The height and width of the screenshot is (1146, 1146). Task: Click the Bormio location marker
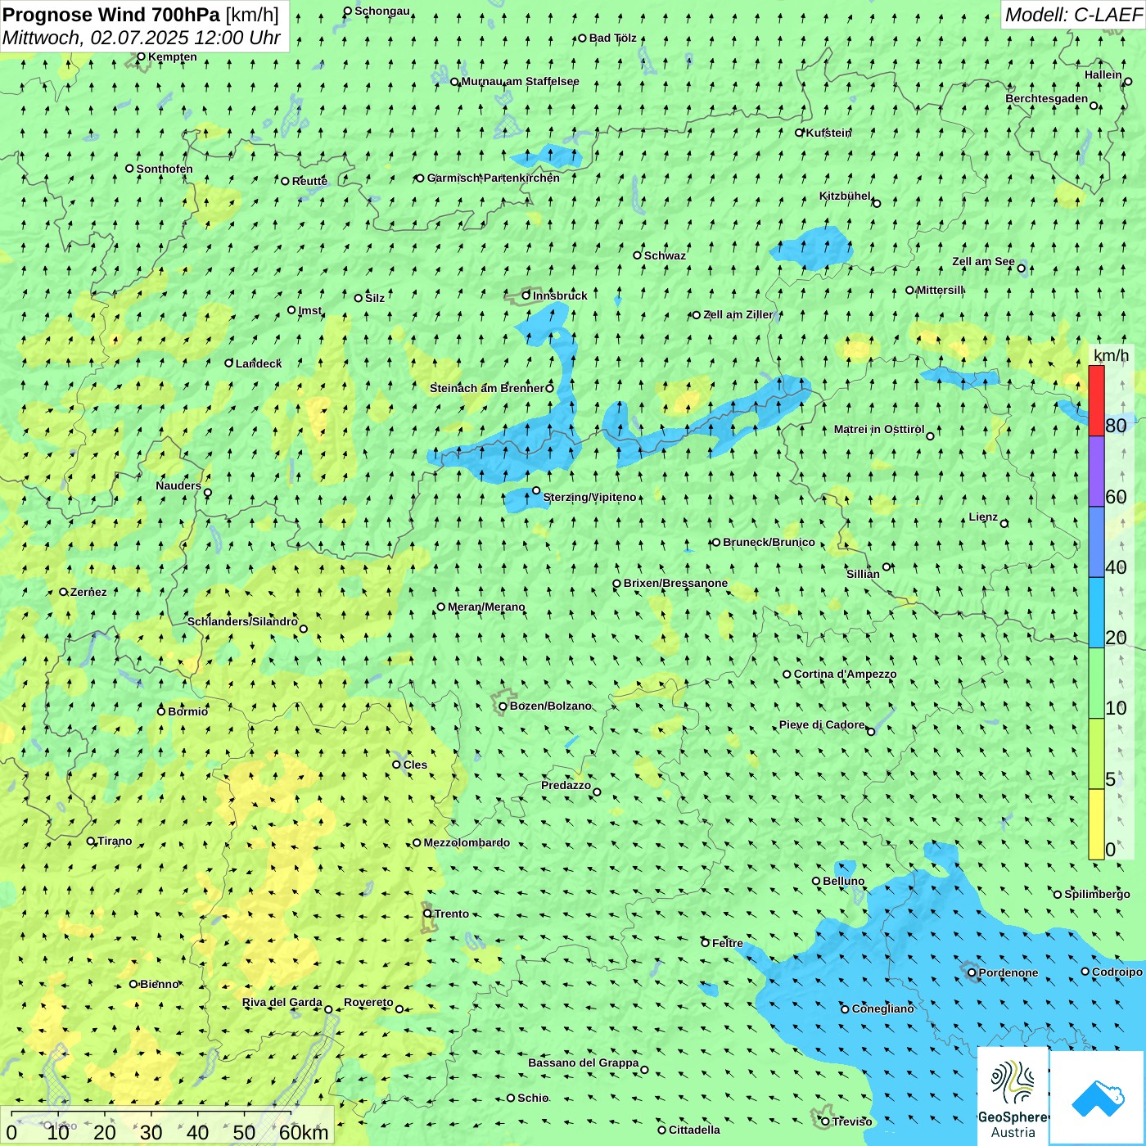point(161,711)
